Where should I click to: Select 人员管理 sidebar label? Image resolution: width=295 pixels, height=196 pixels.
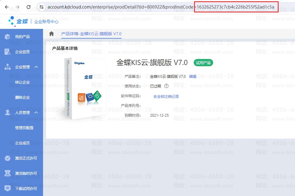click(x=22, y=113)
